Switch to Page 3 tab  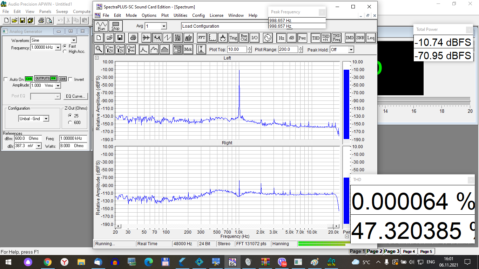[392, 251]
